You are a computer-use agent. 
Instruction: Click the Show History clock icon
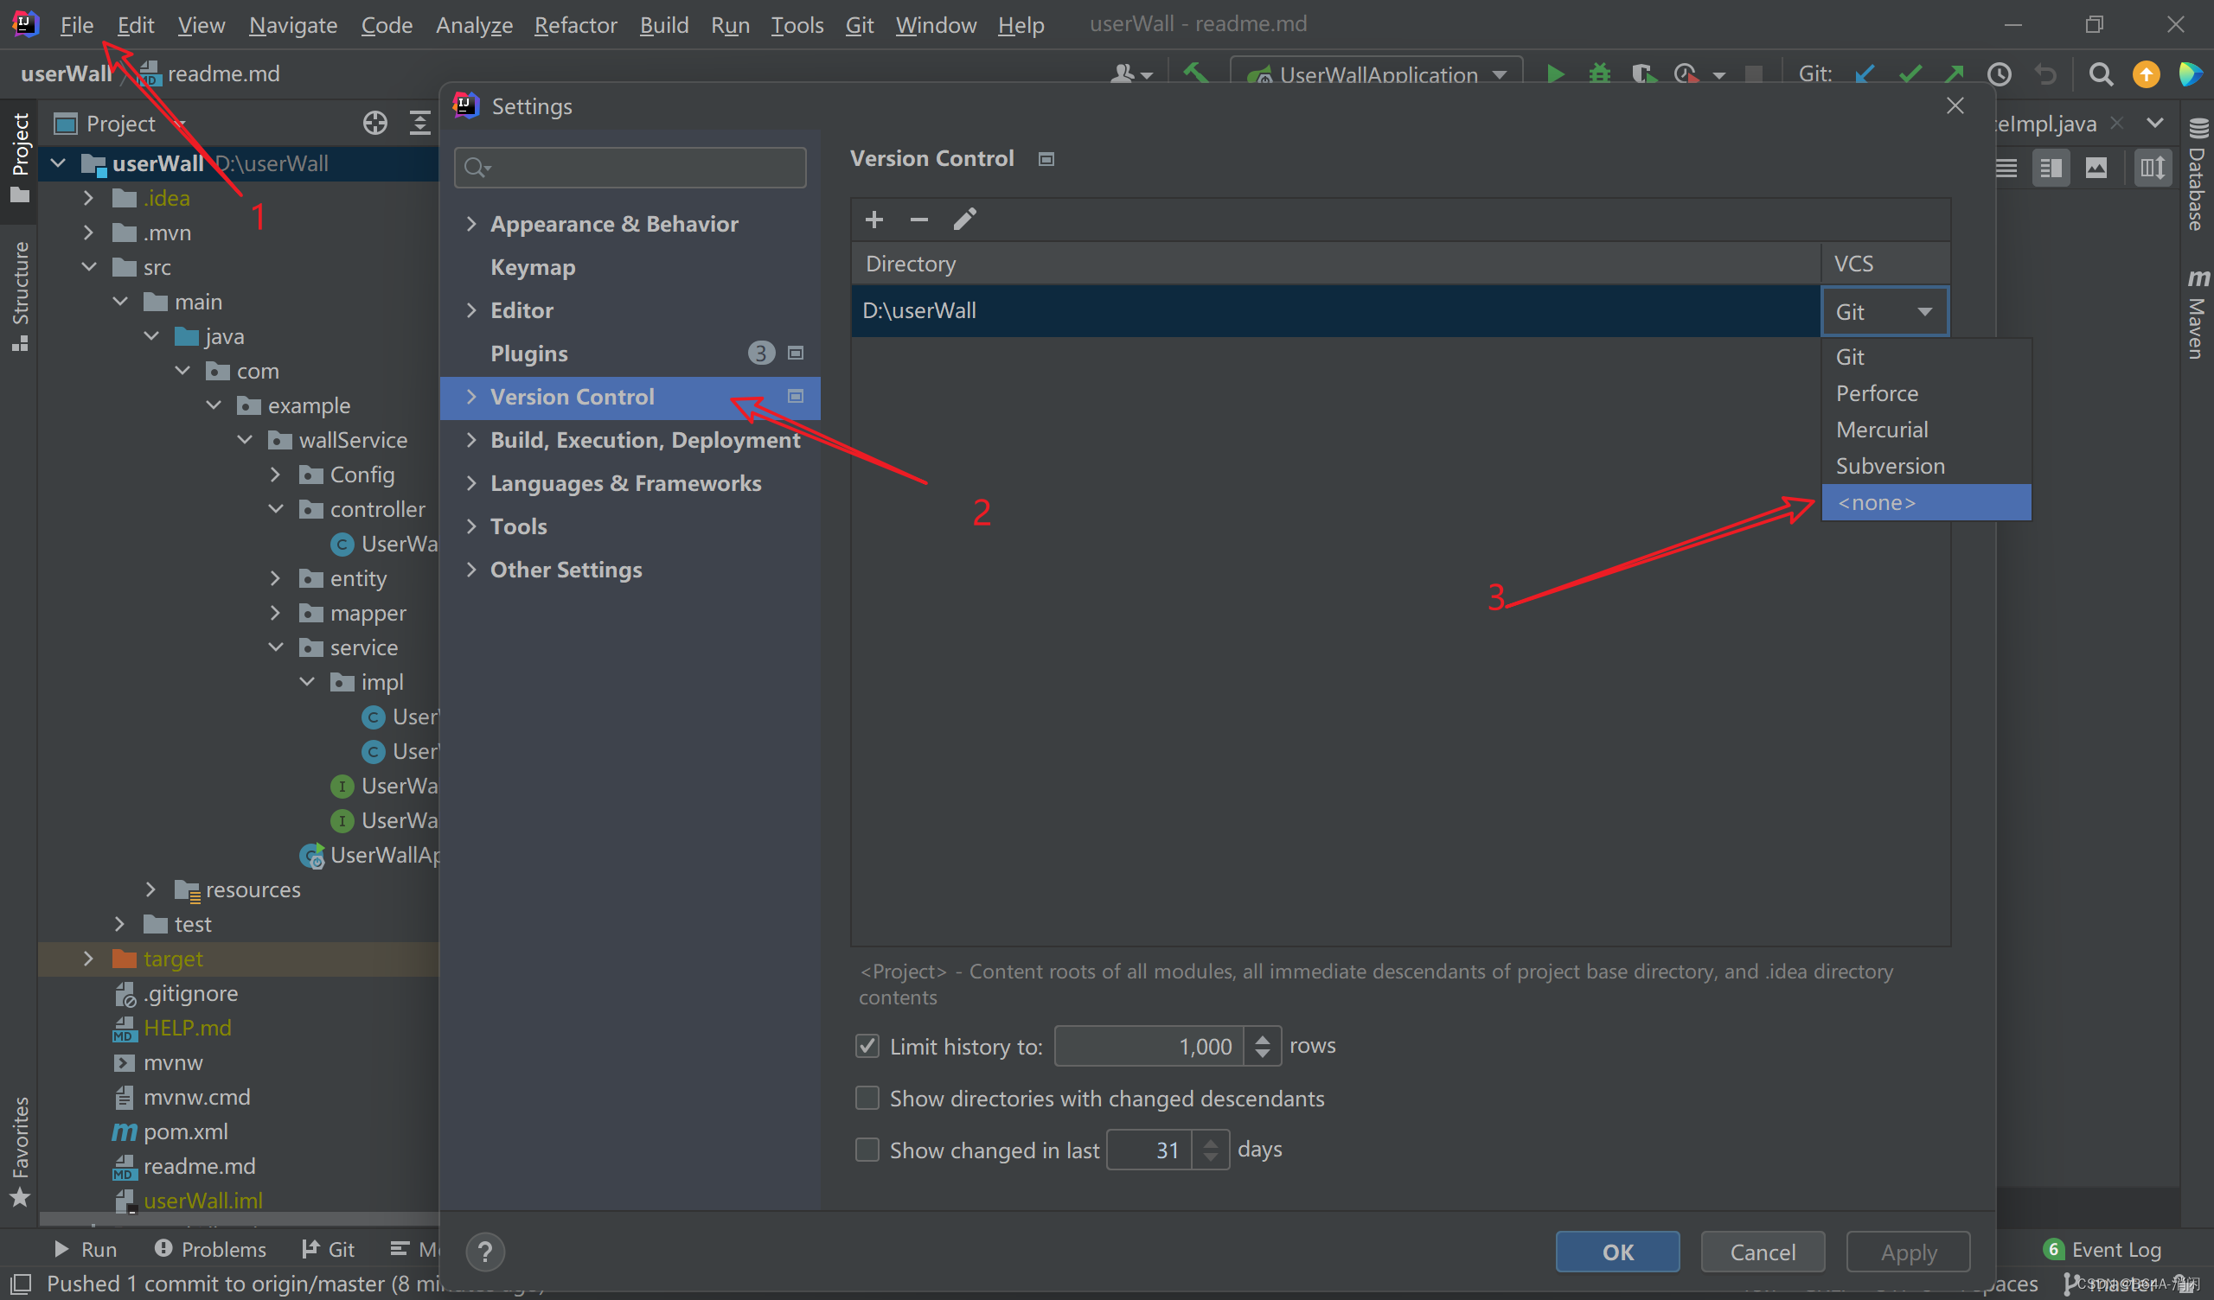(x=2000, y=73)
